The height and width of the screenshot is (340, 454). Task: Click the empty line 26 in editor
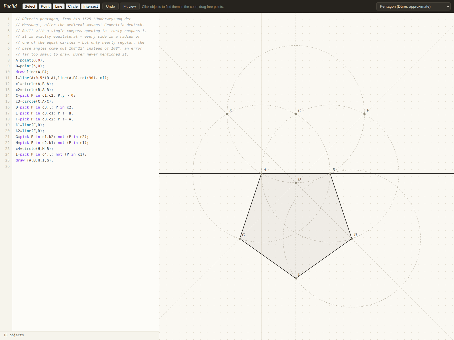pos(85,166)
